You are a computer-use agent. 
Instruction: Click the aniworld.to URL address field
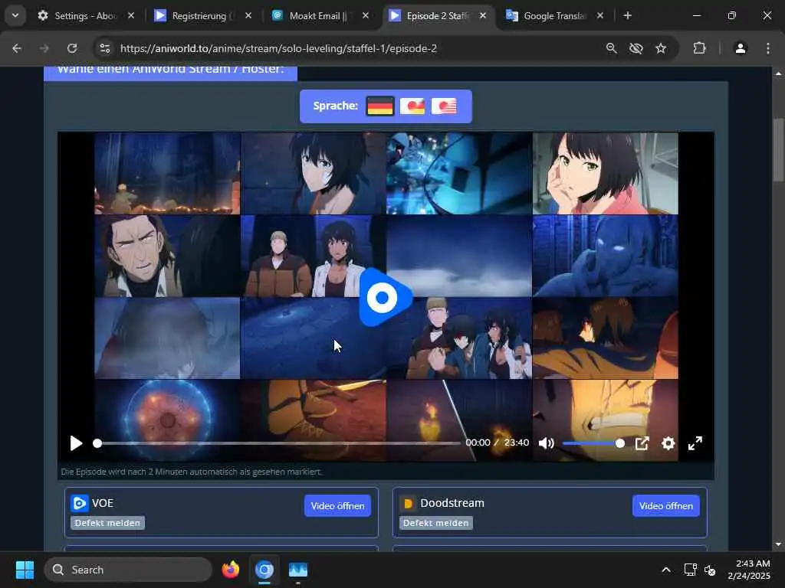(278, 48)
